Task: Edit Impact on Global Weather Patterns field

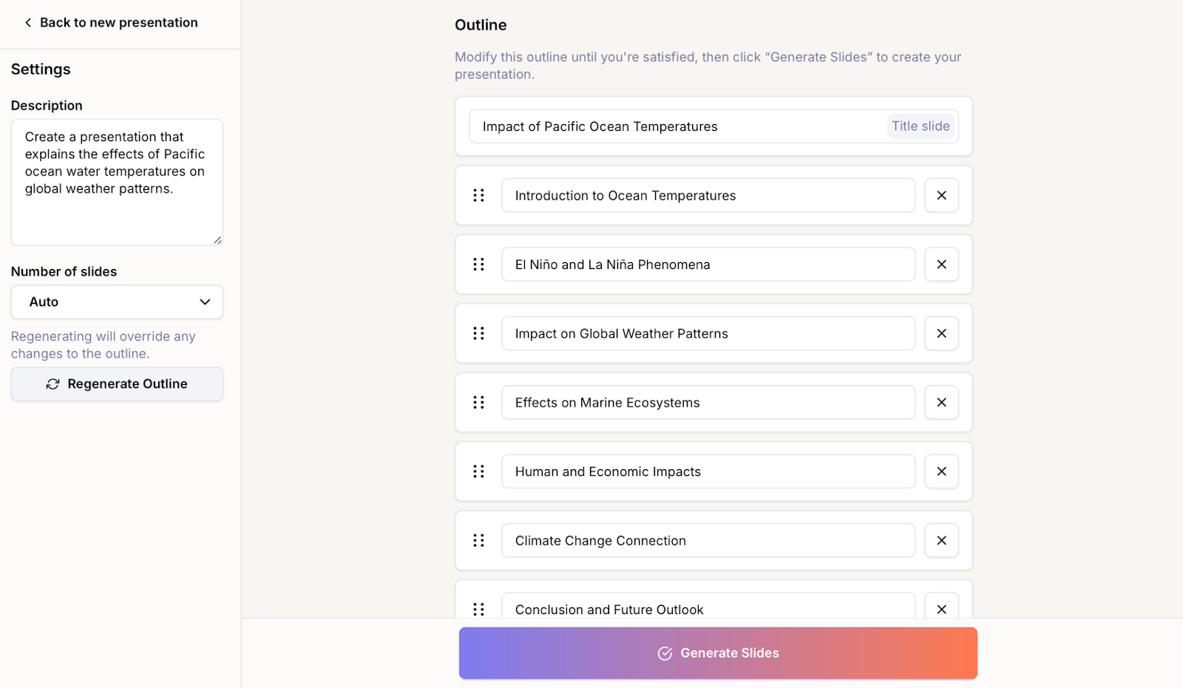Action: coord(708,333)
